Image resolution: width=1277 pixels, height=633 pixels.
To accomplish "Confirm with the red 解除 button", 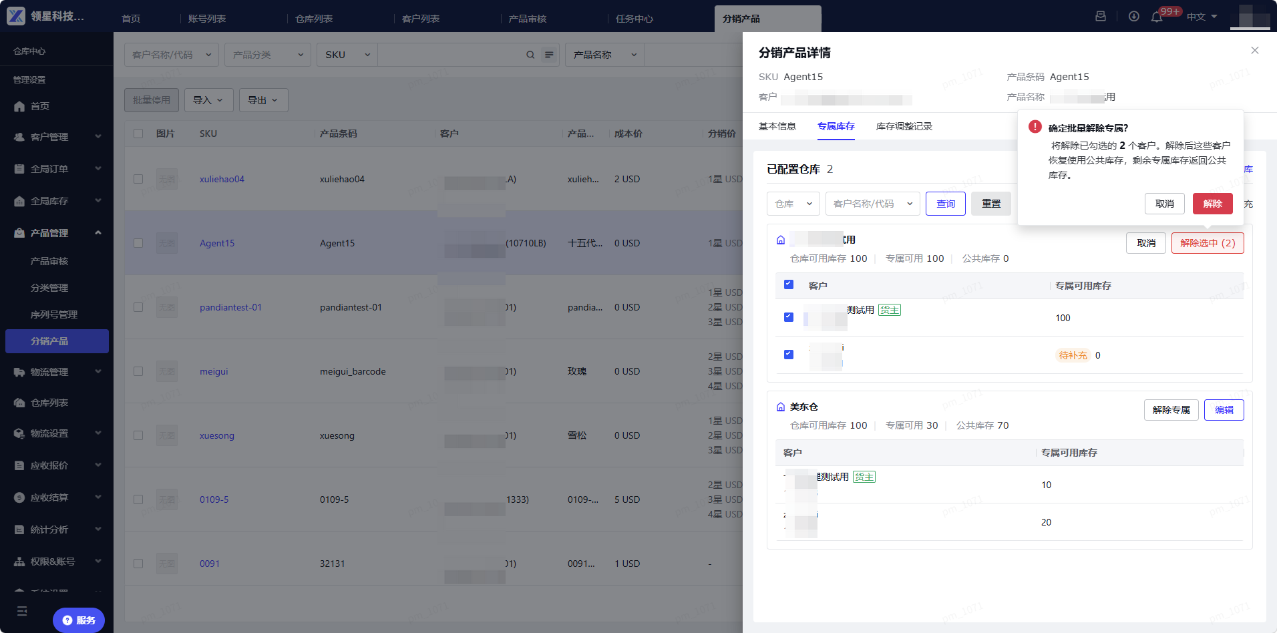I will click(1213, 204).
